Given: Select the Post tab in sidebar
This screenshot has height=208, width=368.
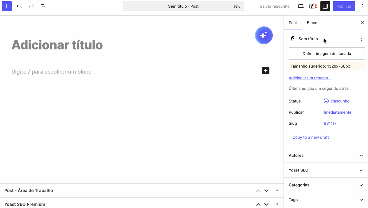Looking at the screenshot, I should [293, 23].
